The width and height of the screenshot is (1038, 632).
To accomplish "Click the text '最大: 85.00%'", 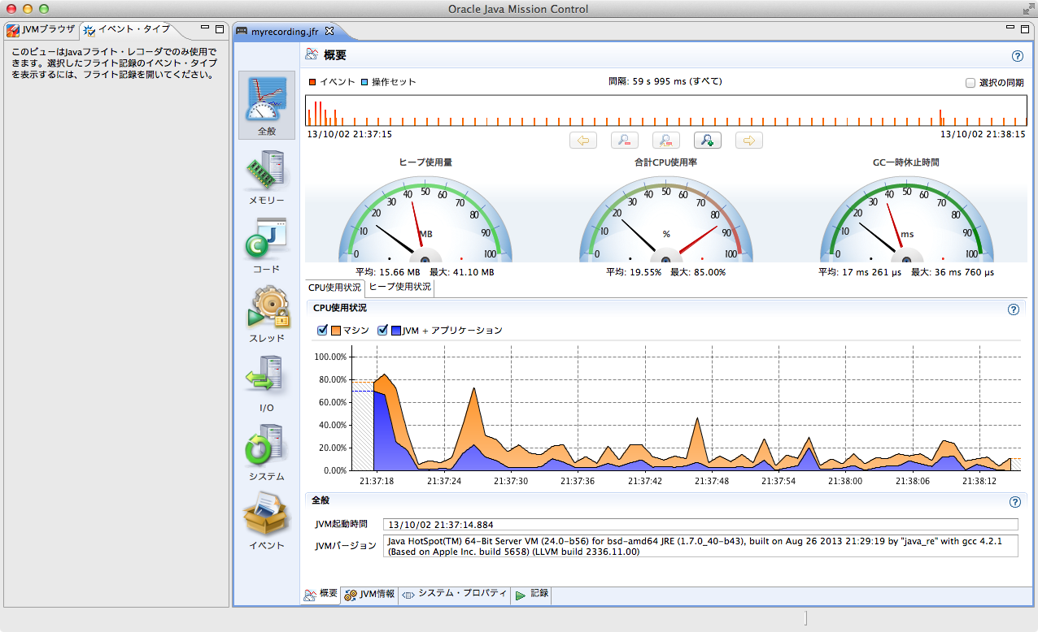I will pos(698,272).
